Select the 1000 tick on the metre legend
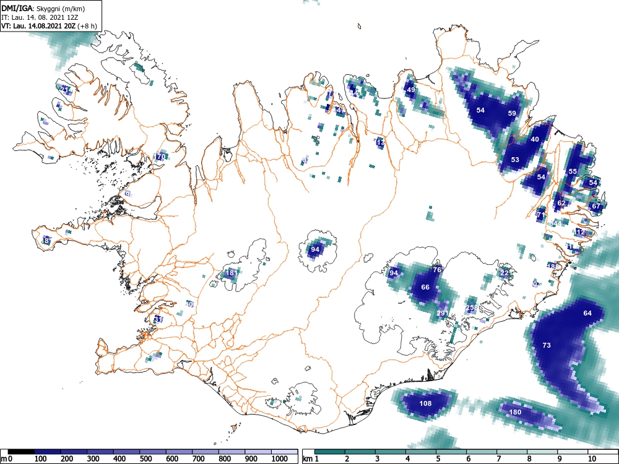 point(280,458)
